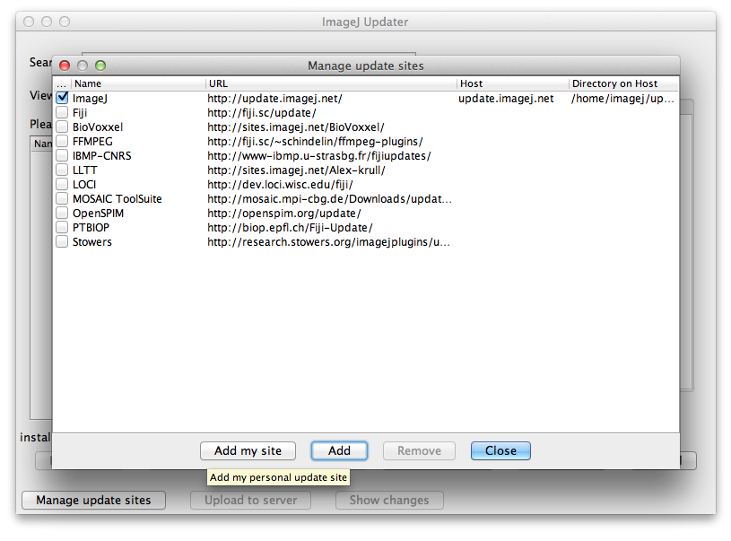Select the LLTT site name
The width and height of the screenshot is (731, 541).
click(x=85, y=170)
